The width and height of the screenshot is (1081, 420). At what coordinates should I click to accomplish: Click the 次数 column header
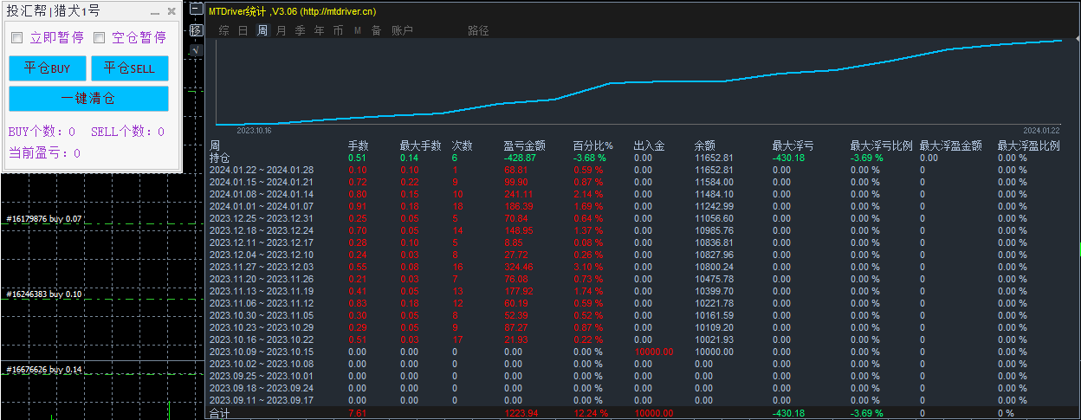click(462, 145)
